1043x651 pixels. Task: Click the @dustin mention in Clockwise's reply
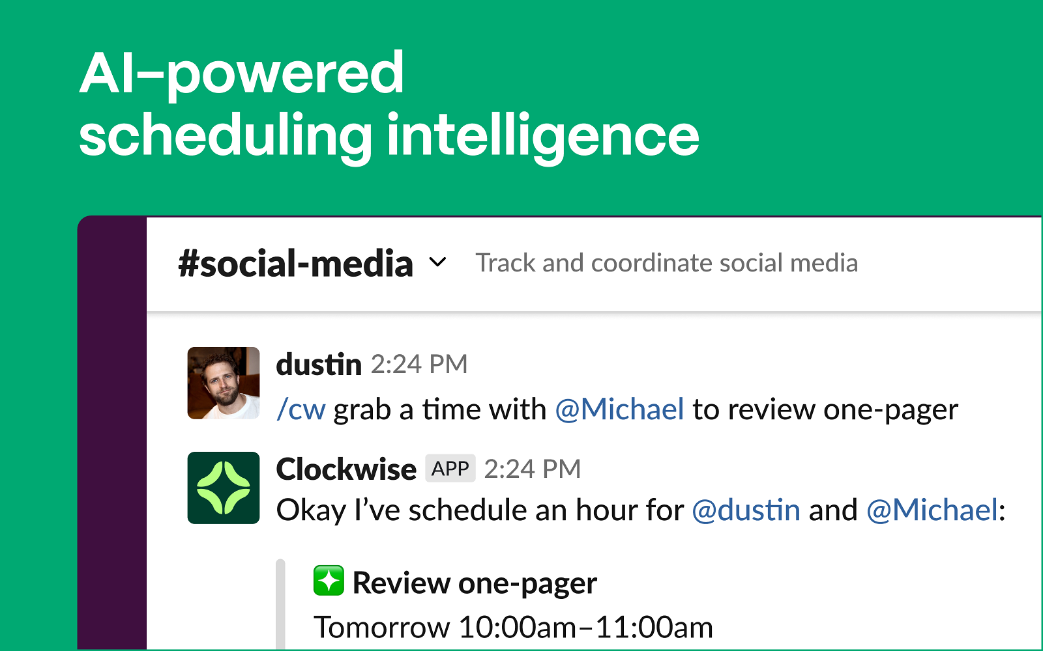point(746,510)
